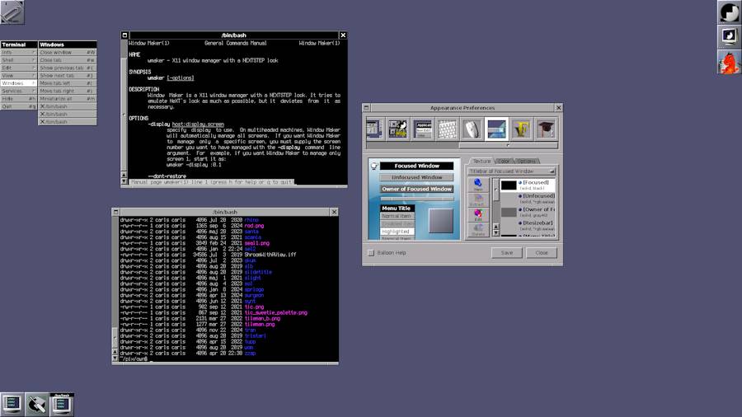Choose Move tab right menu item

tap(68, 91)
